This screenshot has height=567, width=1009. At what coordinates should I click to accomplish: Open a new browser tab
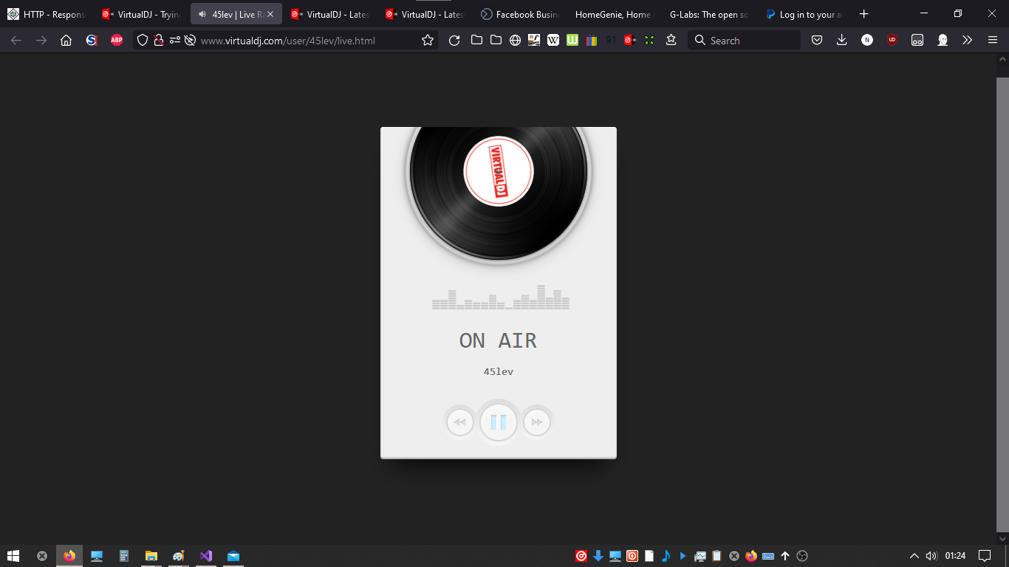tap(864, 14)
